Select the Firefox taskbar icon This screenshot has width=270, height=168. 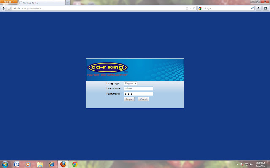[x=63, y=164]
